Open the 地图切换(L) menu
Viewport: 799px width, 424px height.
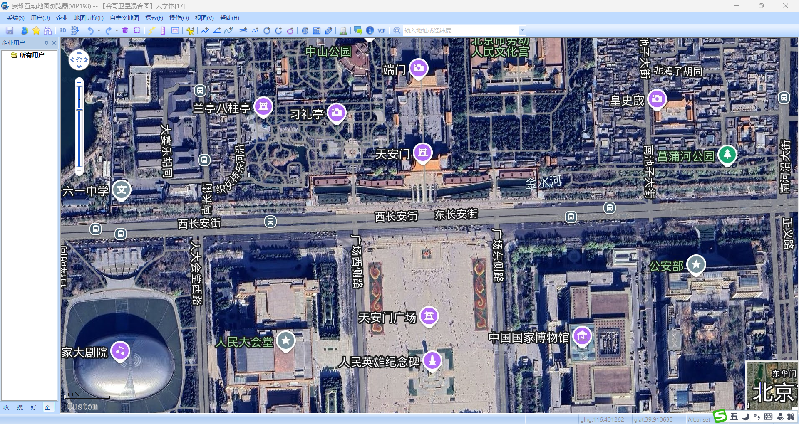coord(89,18)
